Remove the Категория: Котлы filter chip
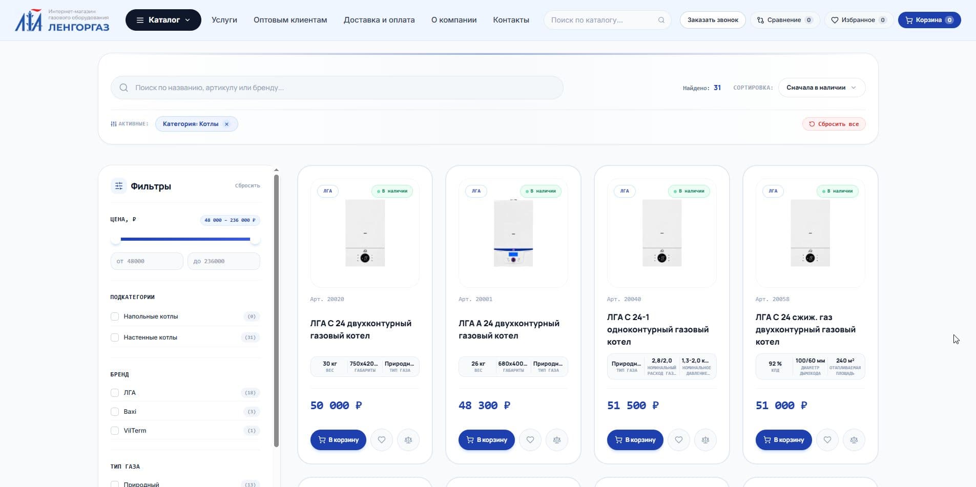Viewport: 976px width, 487px height. click(x=227, y=124)
